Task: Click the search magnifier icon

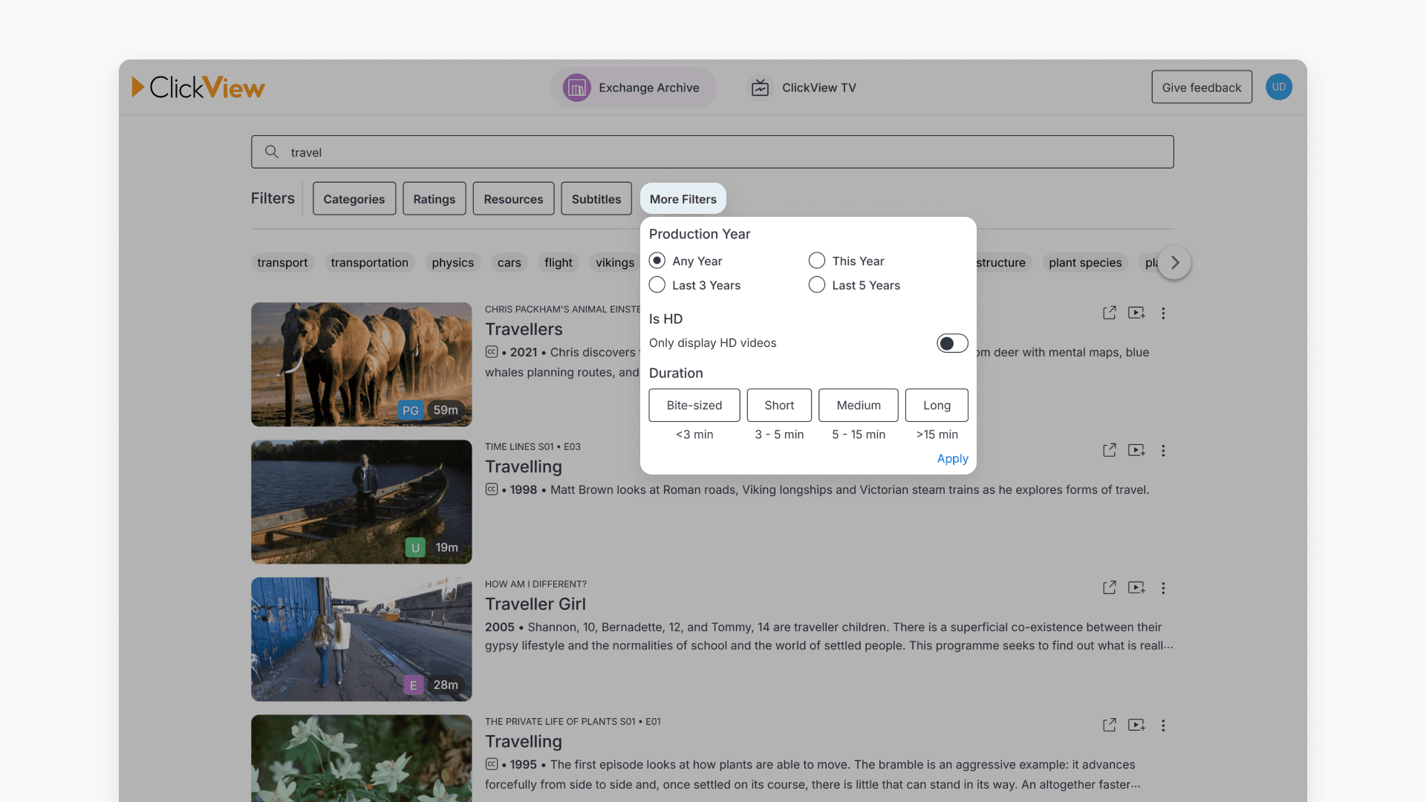Action: (272, 151)
